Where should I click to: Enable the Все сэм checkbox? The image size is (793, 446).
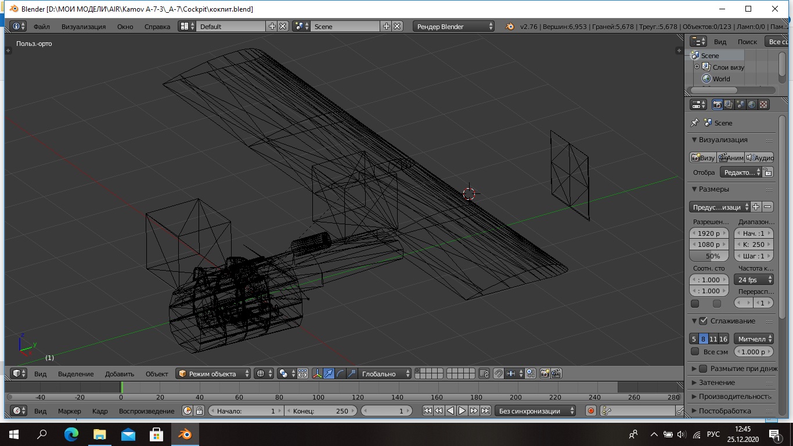(695, 351)
